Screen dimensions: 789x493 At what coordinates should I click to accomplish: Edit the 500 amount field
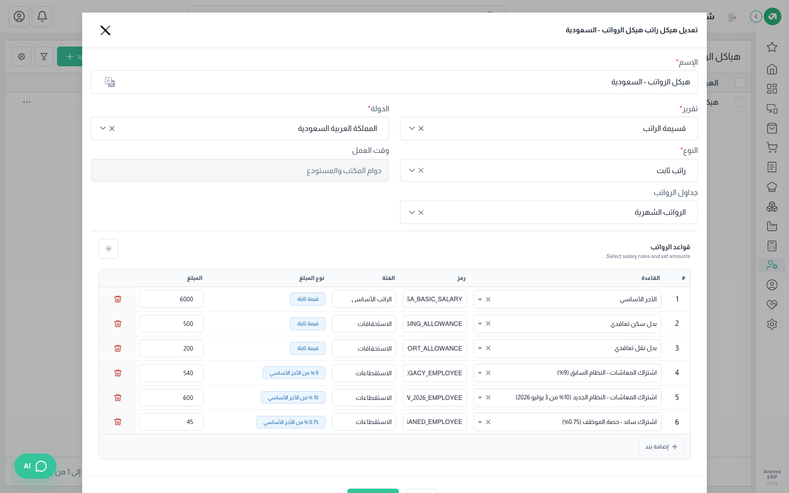coord(171,324)
